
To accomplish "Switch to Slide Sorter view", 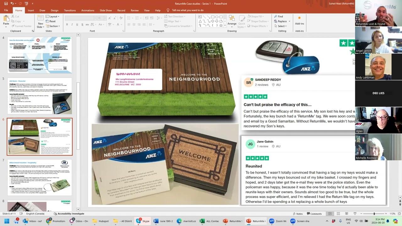I will [338, 214].
